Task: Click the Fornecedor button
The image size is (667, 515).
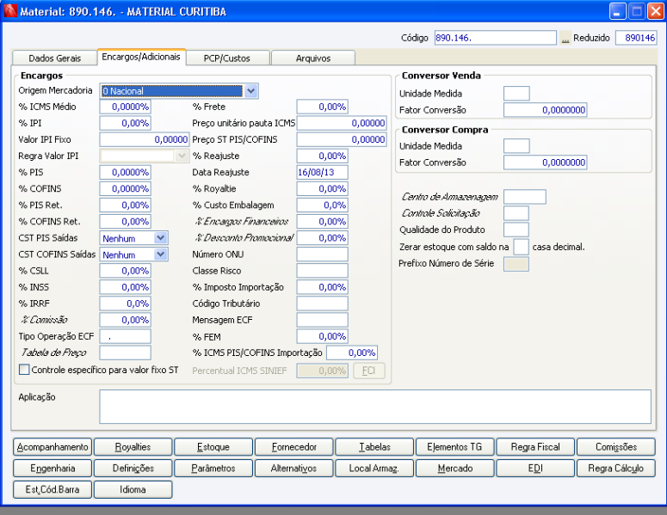Action: pos(294,447)
